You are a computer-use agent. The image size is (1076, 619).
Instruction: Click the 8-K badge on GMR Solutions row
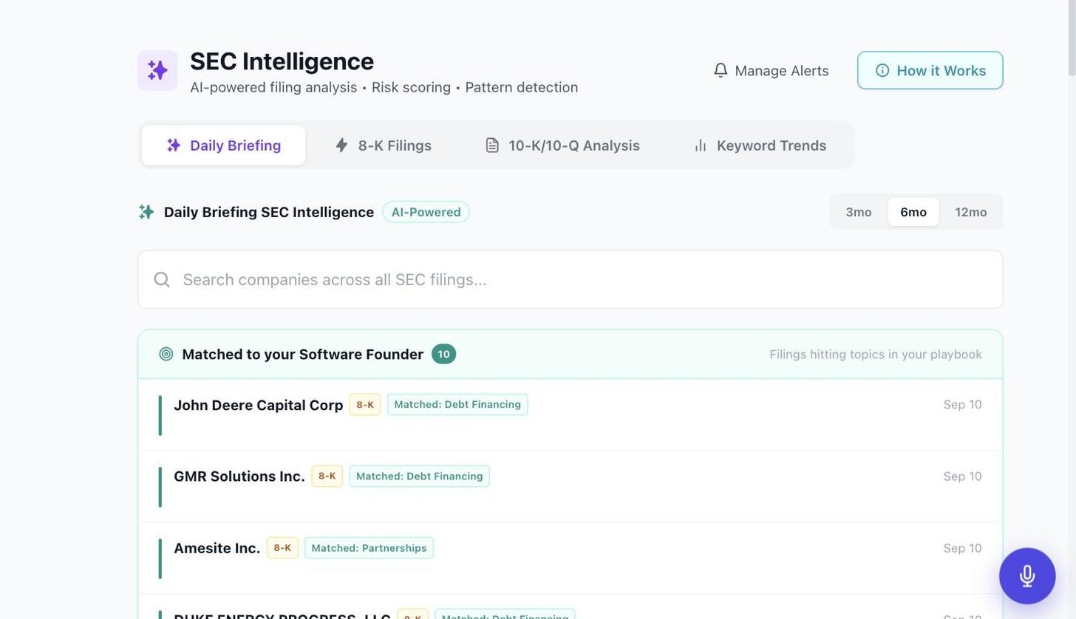tap(327, 476)
